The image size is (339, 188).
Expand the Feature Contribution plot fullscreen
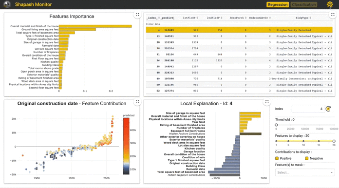click(137, 102)
